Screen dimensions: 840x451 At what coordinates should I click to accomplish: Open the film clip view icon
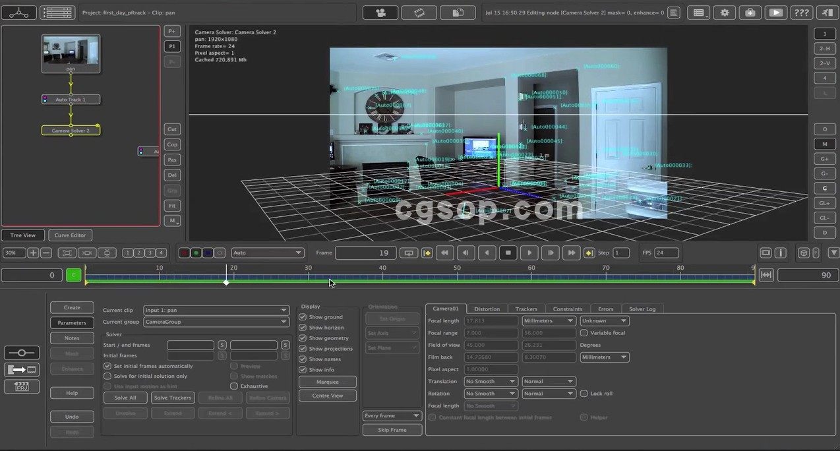click(x=419, y=13)
